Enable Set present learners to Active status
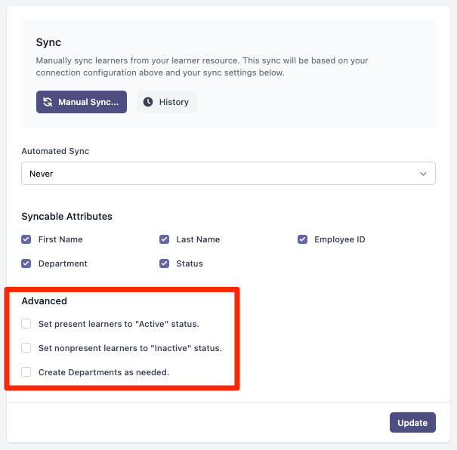The image size is (457, 450). (x=26, y=324)
